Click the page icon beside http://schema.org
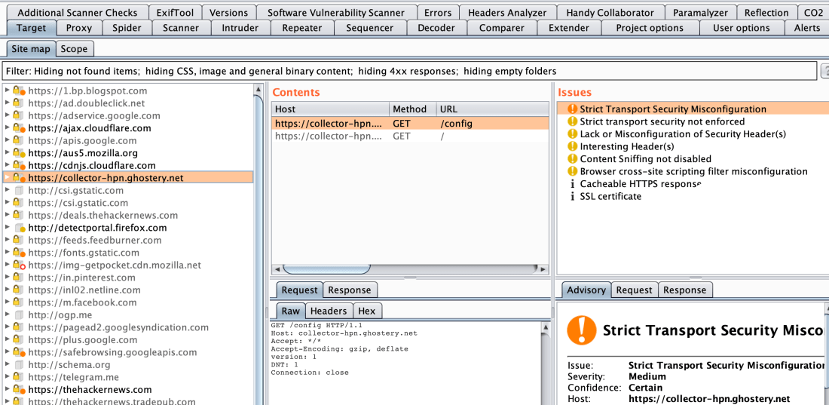 19,365
